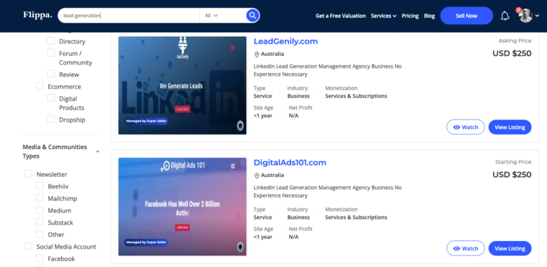Viewport: 547px width, 267px height.
Task: Click the Lead Genily plug logo in preview
Action: coord(183,48)
